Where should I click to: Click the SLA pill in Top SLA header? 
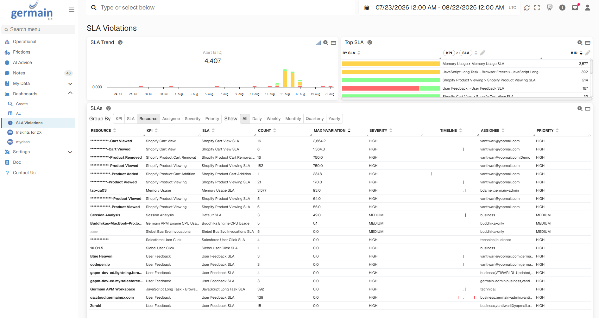click(x=466, y=53)
